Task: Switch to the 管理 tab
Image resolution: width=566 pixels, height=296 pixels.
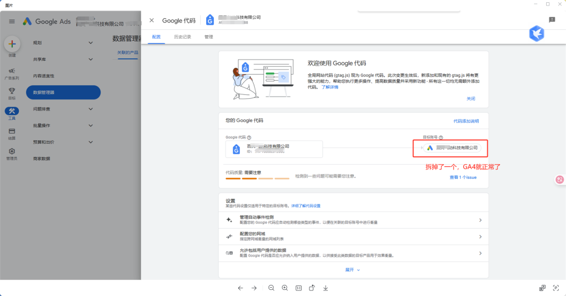Action: pos(208,37)
